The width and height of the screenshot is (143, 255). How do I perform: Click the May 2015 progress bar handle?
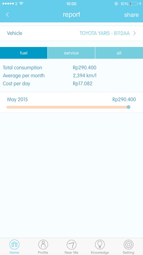point(128,107)
